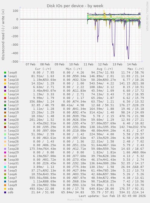Select the 'loop23' legend label
This screenshot has width=150, height=203.
[13, 130]
